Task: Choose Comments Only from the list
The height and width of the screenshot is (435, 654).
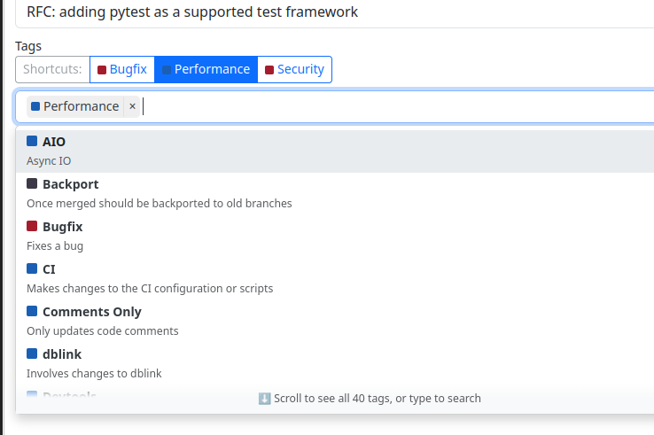Action: tap(91, 312)
